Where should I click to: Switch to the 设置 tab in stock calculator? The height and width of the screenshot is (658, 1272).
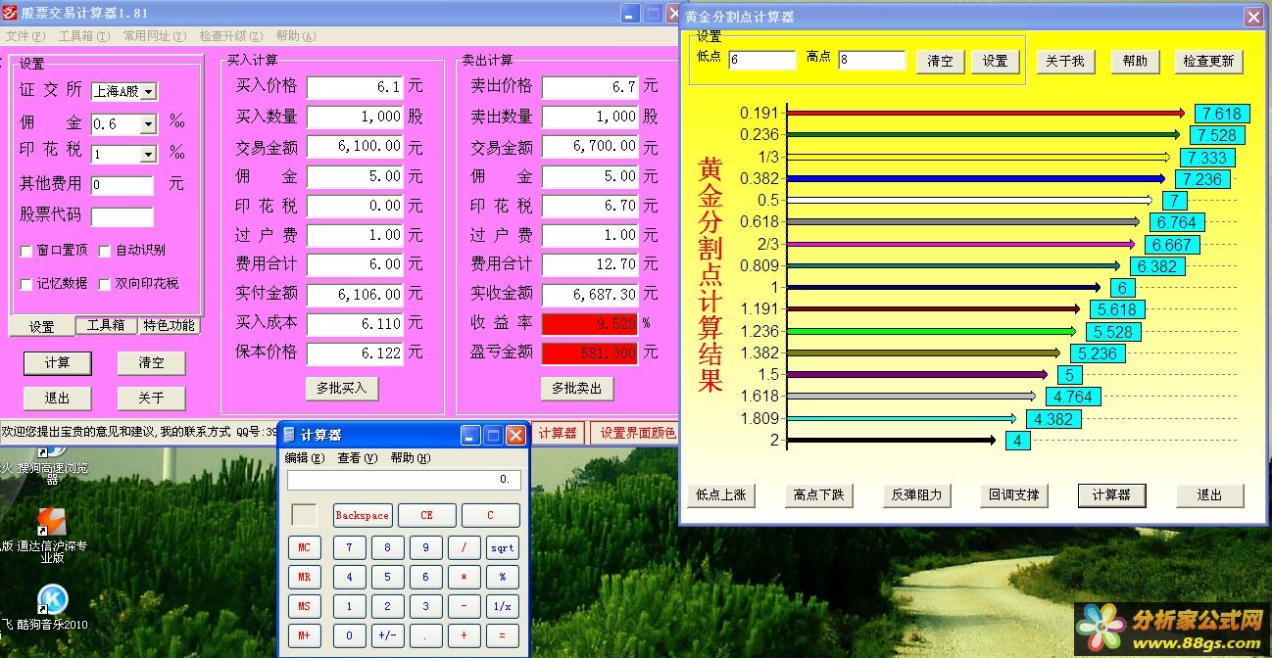41,327
